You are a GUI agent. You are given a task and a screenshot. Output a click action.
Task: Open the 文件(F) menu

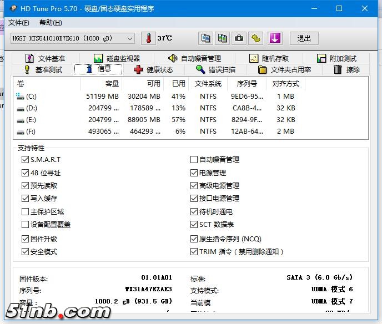pyautogui.click(x=18, y=23)
